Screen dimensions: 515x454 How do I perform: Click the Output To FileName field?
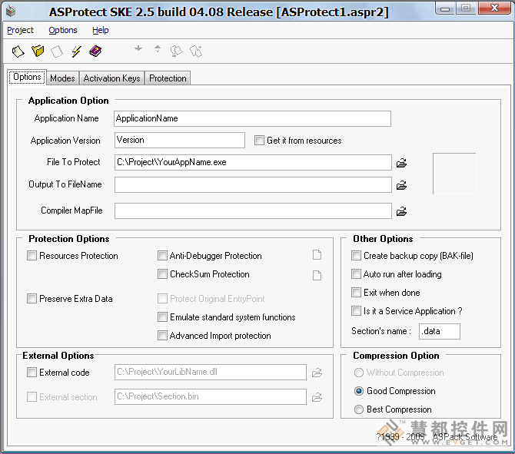pyautogui.click(x=253, y=185)
